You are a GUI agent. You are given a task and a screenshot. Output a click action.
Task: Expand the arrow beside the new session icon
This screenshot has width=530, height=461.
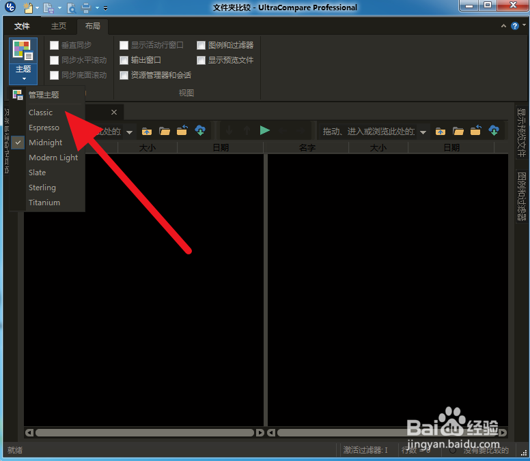pos(37,8)
